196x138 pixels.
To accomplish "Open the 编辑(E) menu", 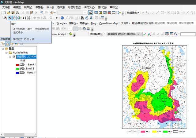I will [x=17, y=7].
